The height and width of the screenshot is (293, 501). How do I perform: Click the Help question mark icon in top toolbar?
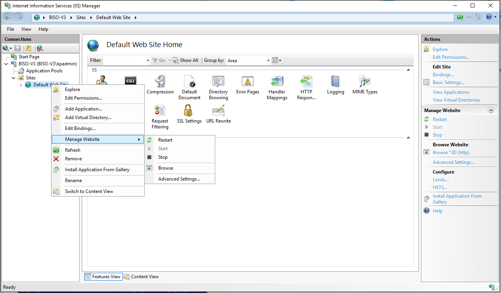[489, 17]
